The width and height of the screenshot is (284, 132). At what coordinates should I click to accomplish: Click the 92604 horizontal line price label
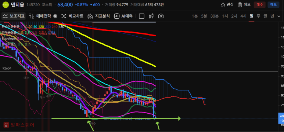7,69
